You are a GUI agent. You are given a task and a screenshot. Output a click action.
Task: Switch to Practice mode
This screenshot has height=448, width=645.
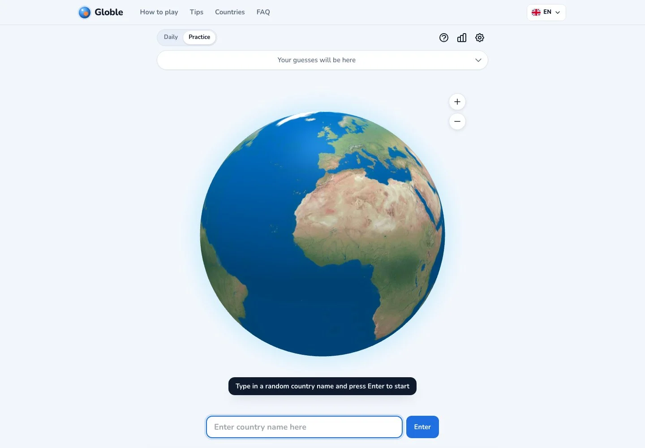[199, 37]
